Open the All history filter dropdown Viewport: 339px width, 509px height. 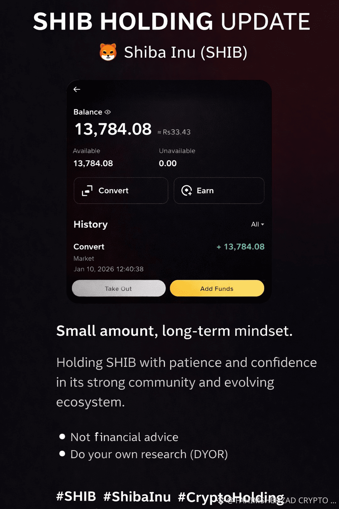click(257, 224)
